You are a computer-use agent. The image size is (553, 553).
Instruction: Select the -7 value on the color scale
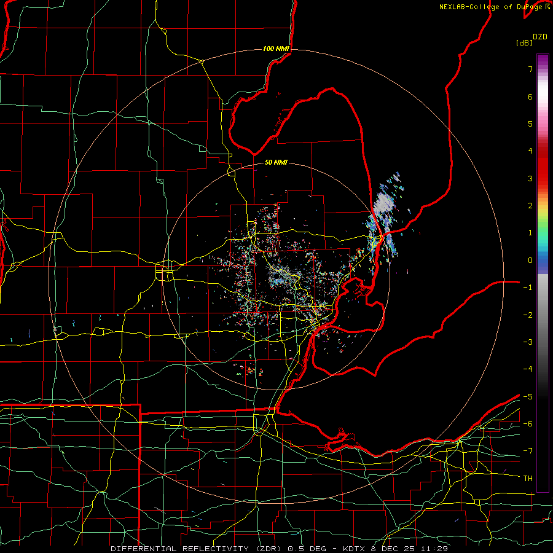point(528,451)
